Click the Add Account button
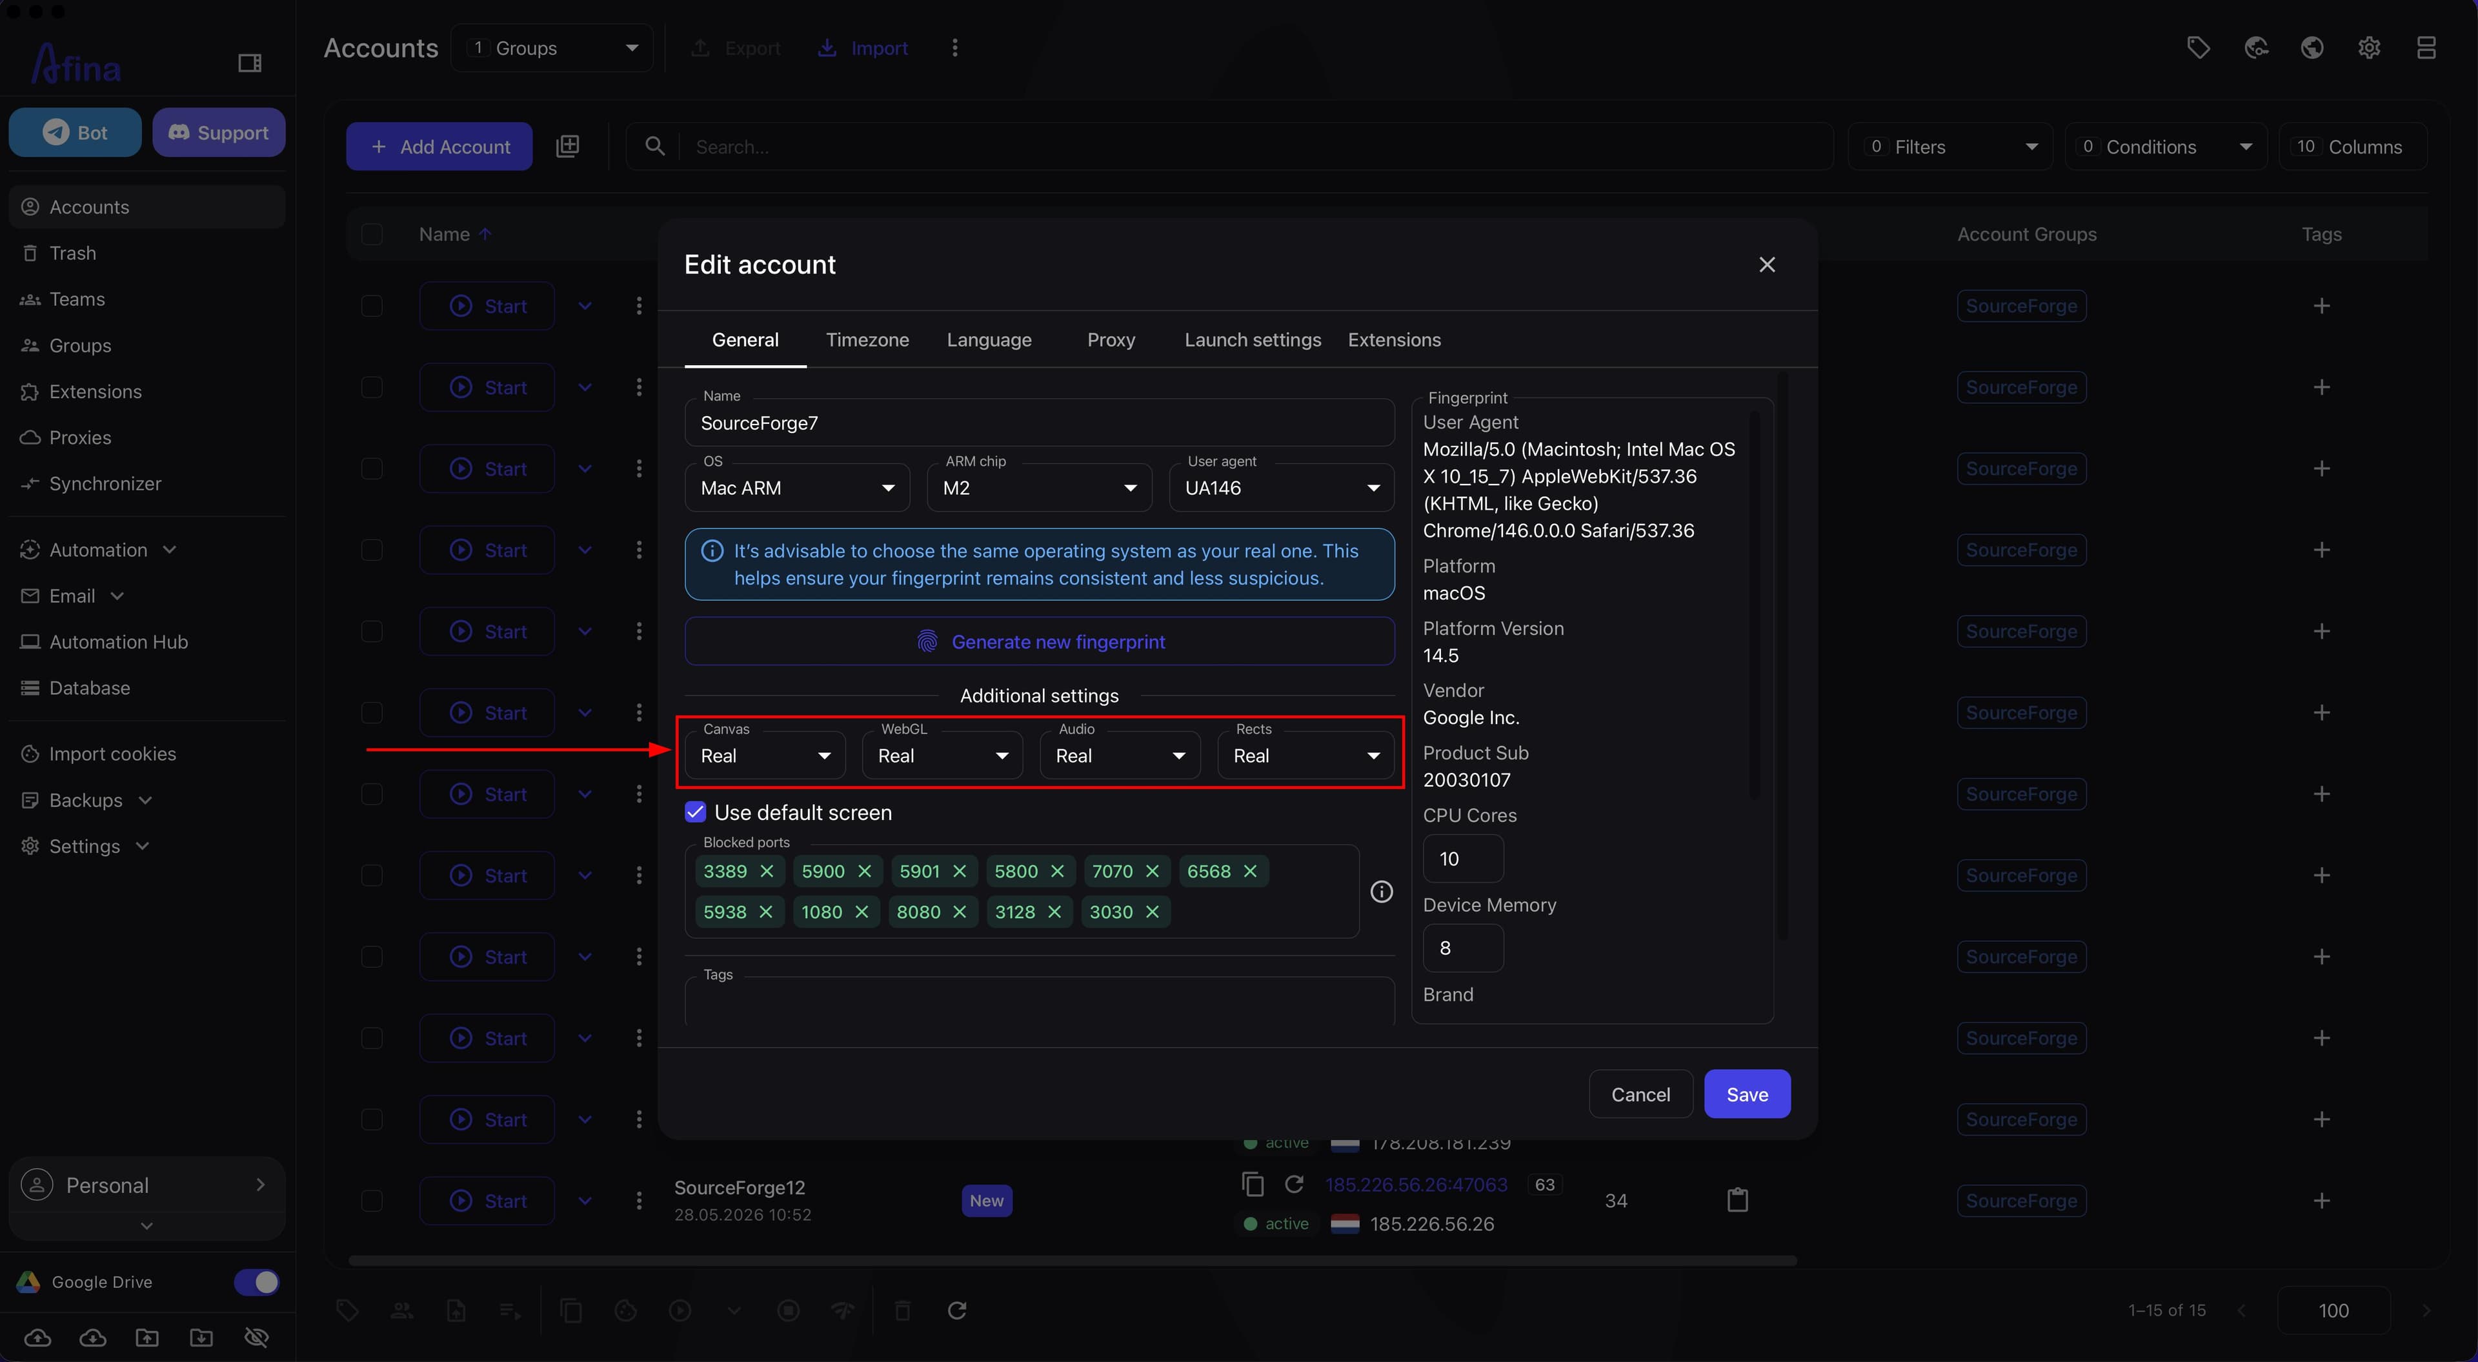 [439, 146]
